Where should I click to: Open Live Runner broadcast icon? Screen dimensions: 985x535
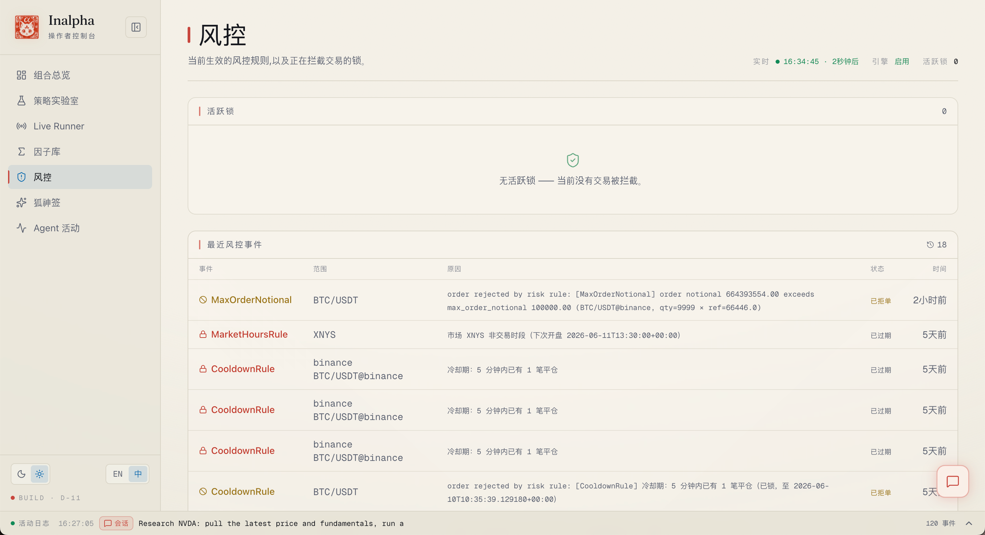pos(21,126)
